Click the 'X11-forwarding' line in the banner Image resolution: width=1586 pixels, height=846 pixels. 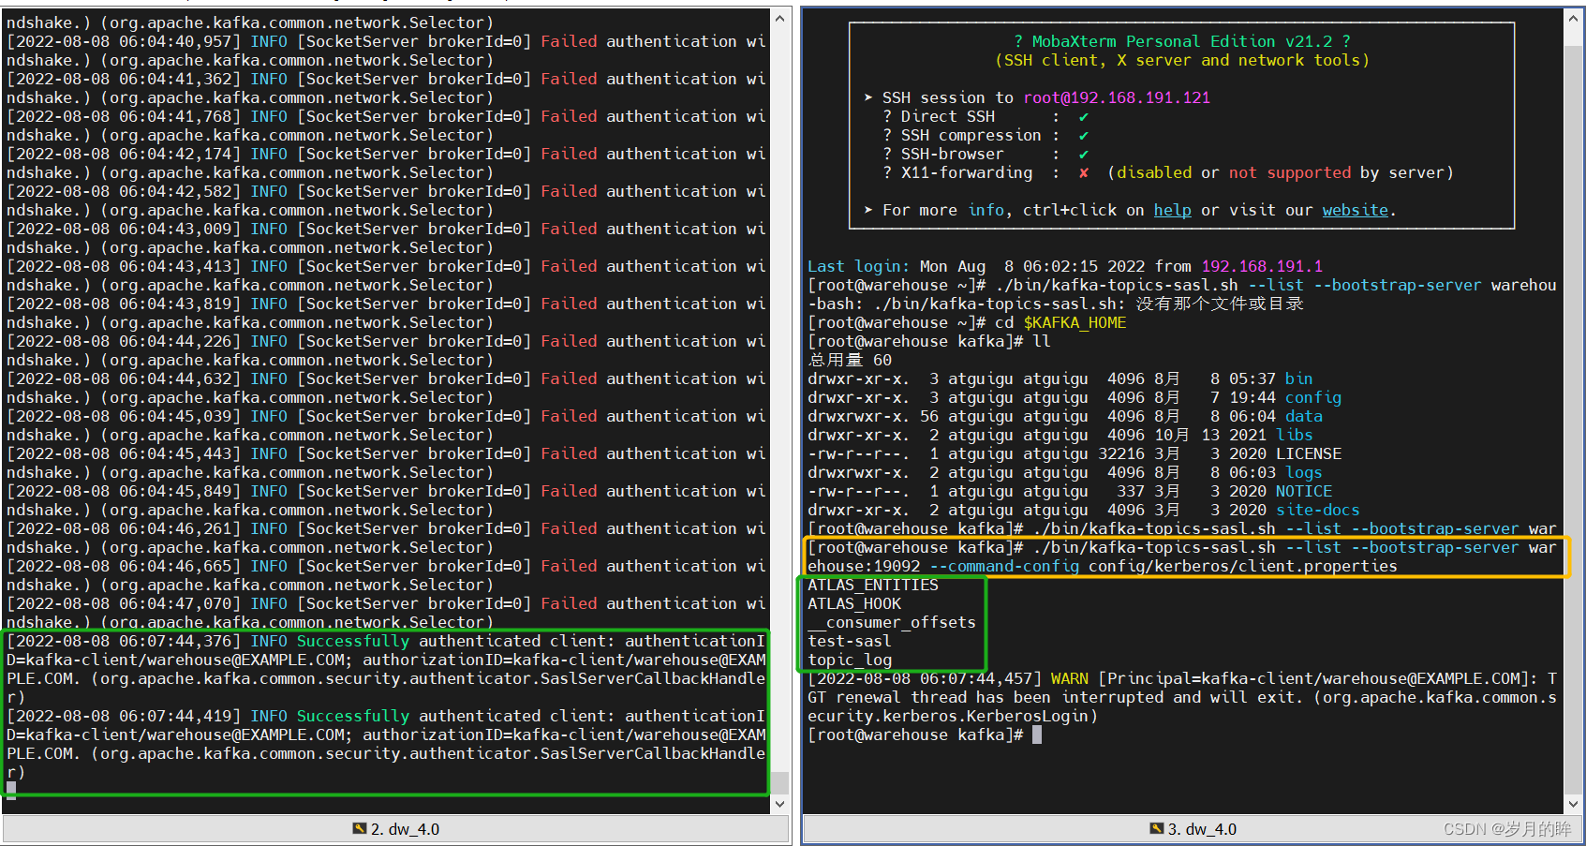(1167, 172)
